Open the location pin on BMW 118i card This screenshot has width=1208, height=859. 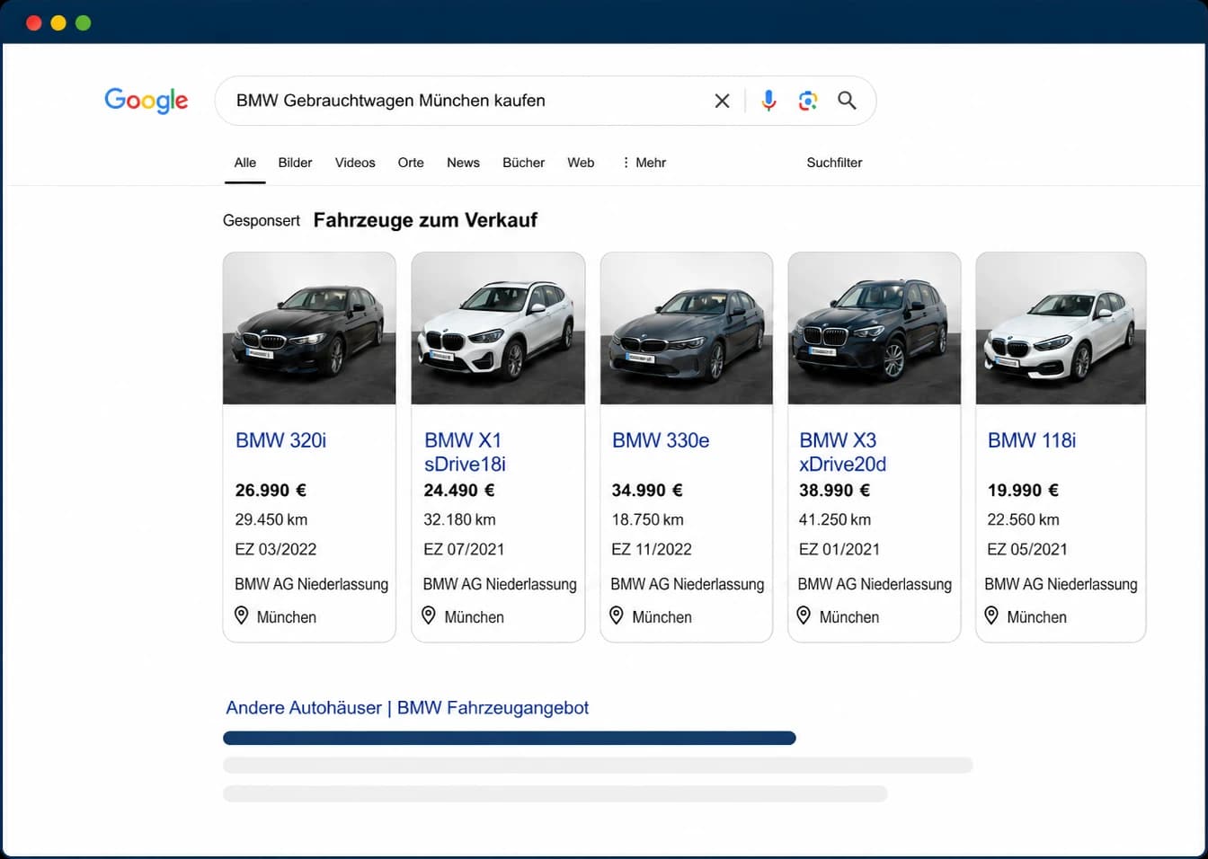click(x=991, y=615)
